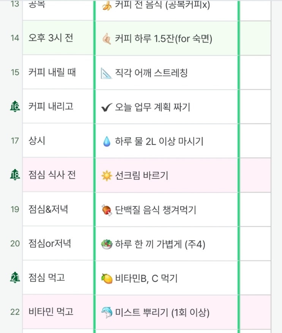Click the sun emoji beside 선크림 바르기
Viewport: 282px width, 333px height.
click(x=107, y=176)
